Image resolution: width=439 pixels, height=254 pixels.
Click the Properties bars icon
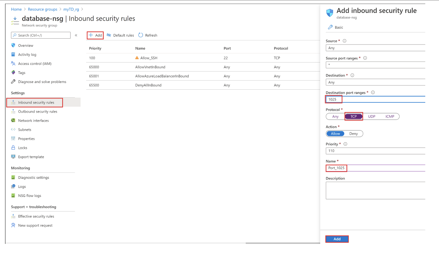(x=13, y=139)
